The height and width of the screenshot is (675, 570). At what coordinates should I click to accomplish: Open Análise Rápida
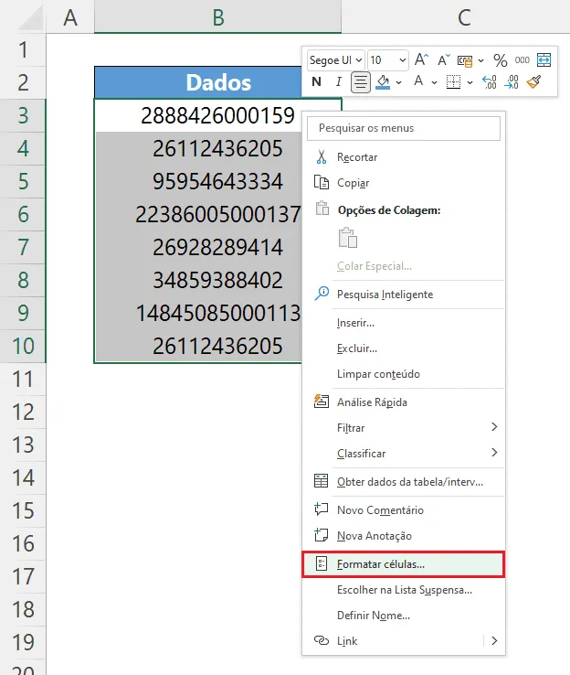pos(372,402)
